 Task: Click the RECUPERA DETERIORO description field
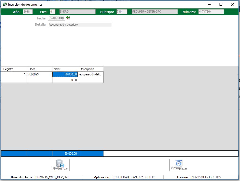[155, 12]
